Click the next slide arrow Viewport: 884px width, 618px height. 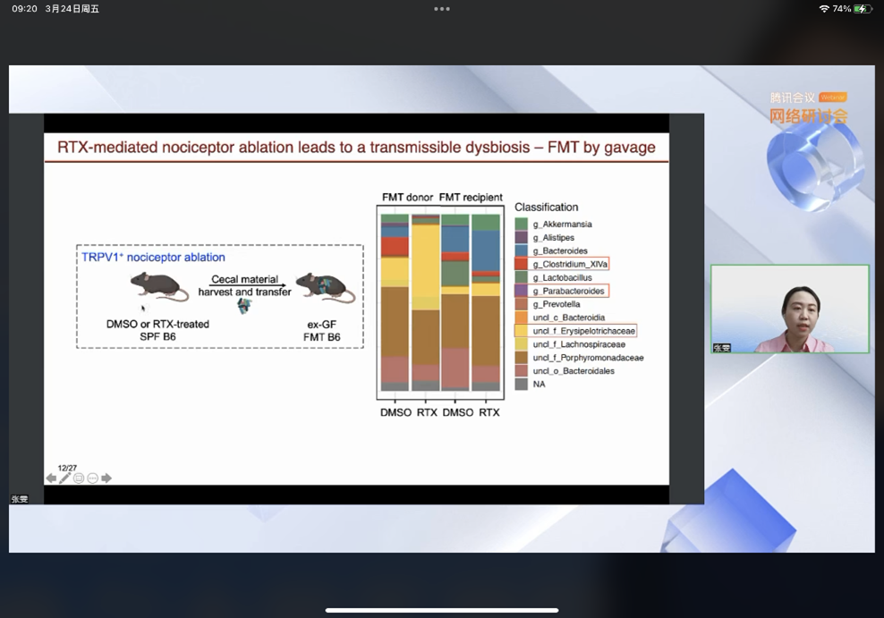click(106, 478)
